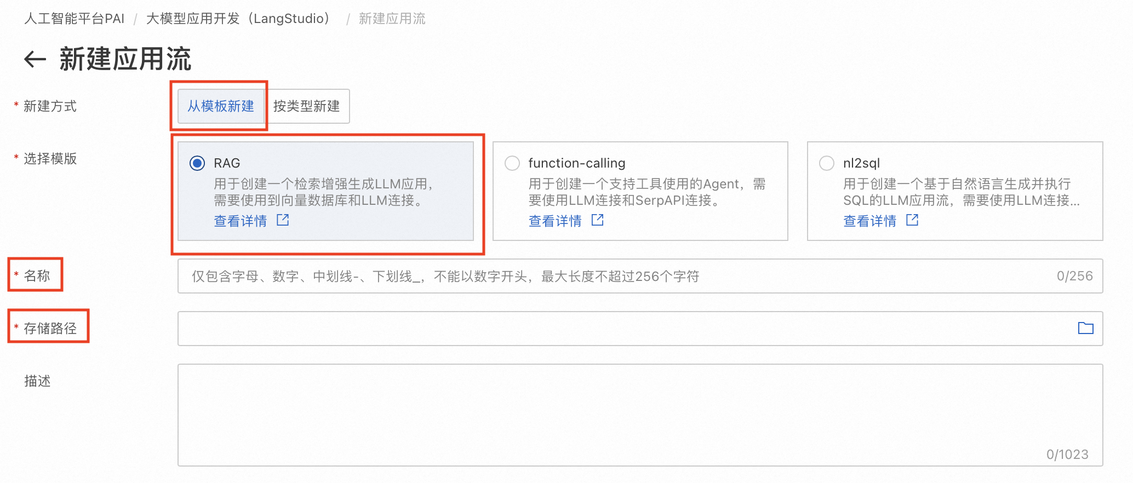Click the 存储路径 storage path field
This screenshot has height=483, width=1133.
click(603, 329)
